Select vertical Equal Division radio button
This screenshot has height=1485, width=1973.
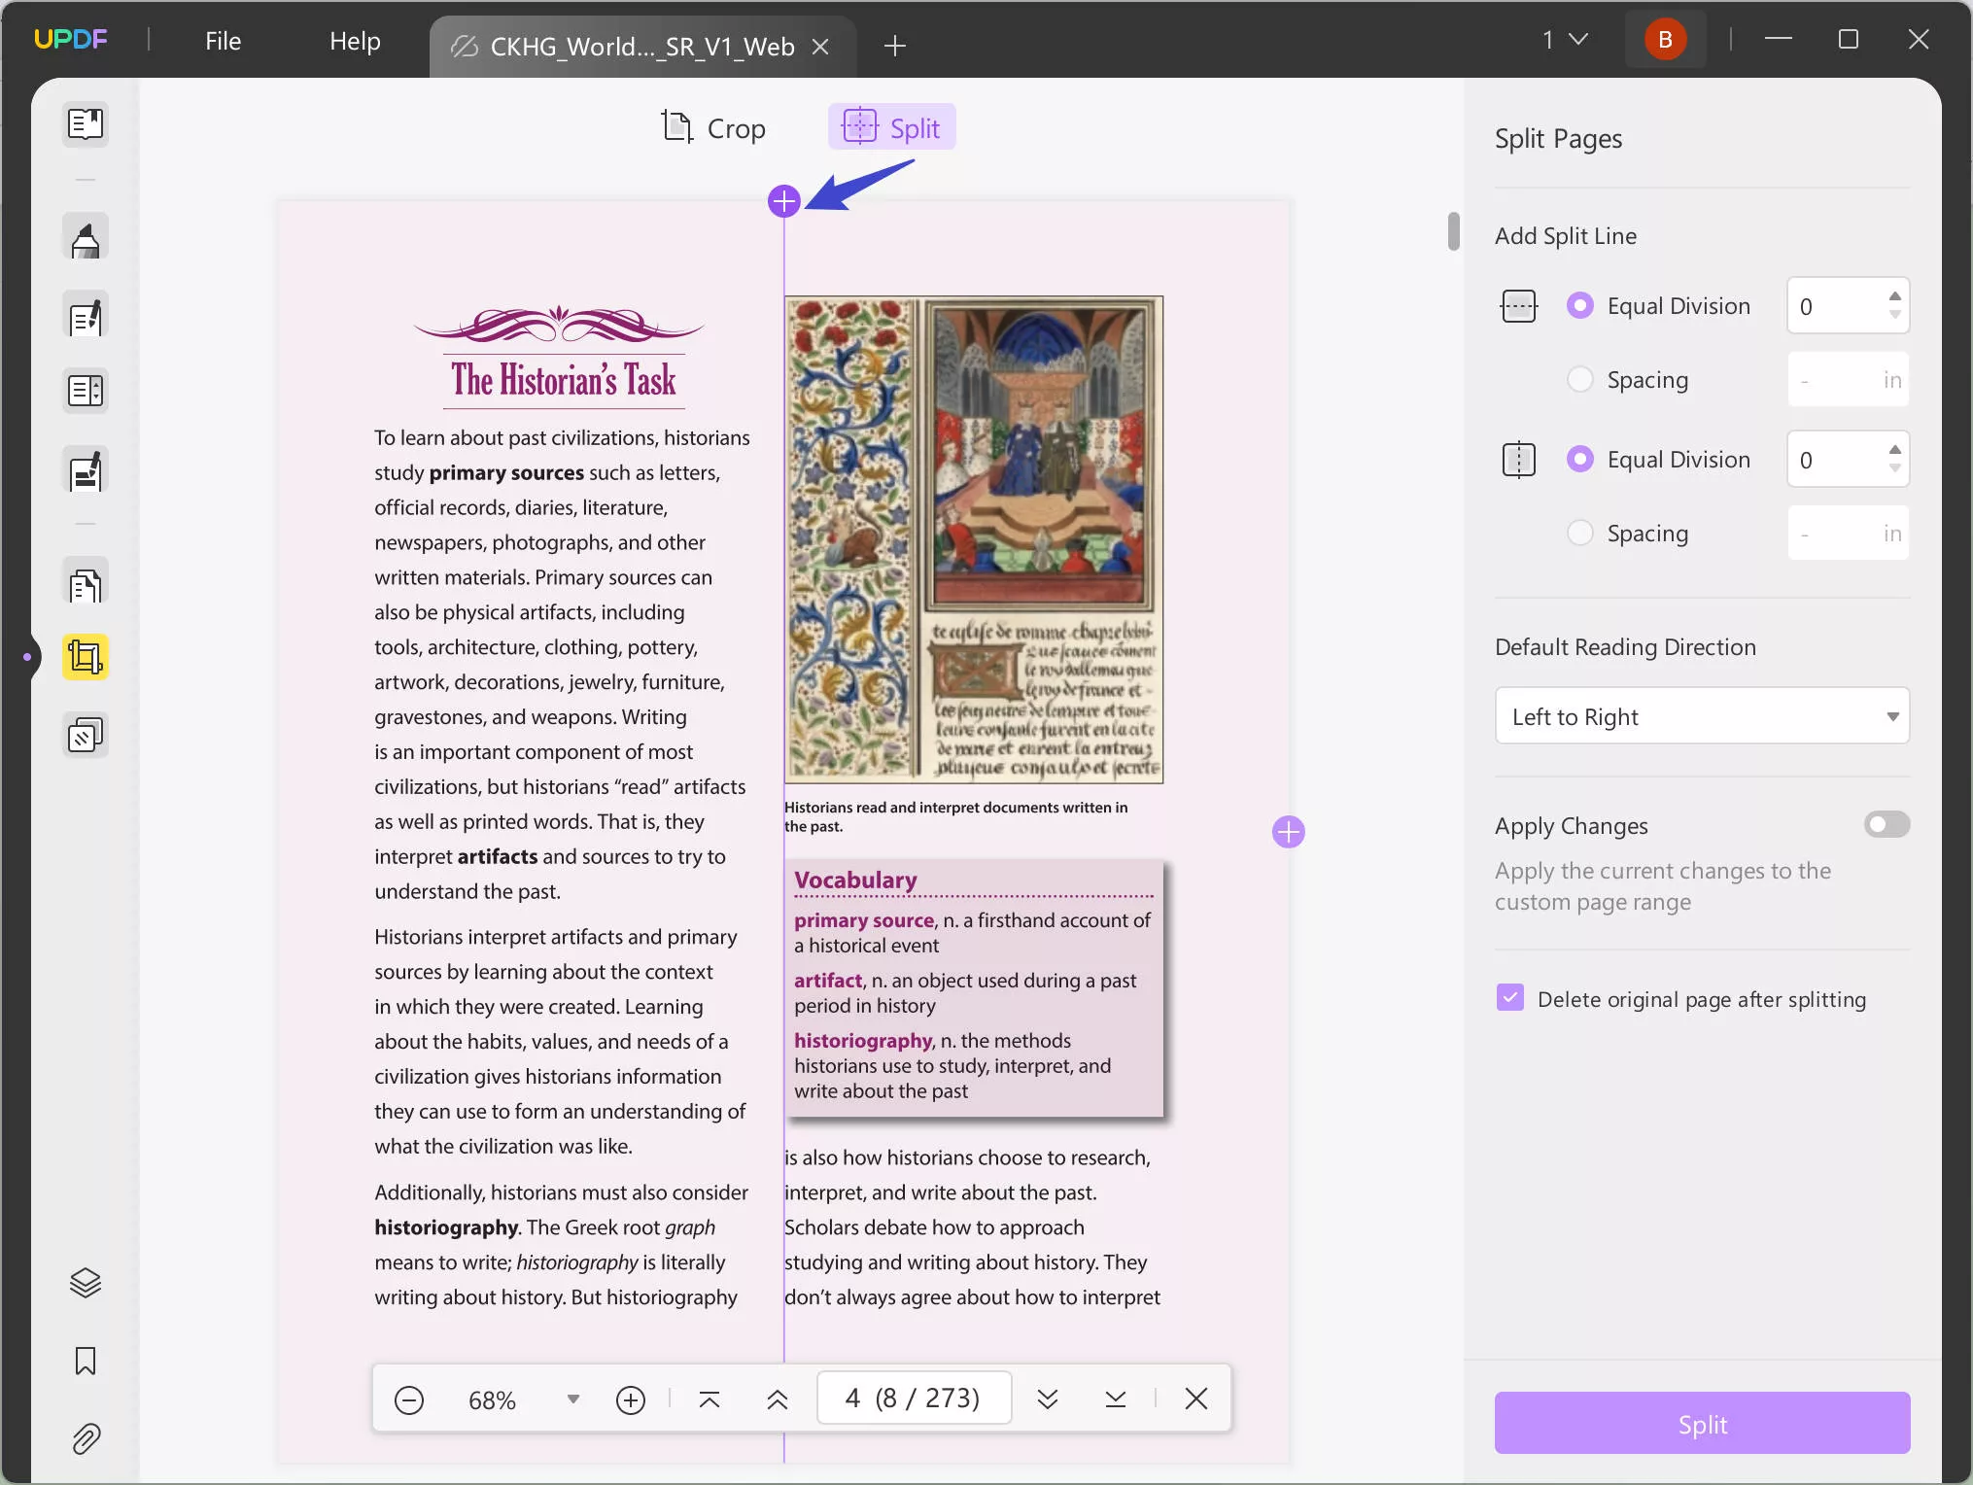tap(1580, 459)
